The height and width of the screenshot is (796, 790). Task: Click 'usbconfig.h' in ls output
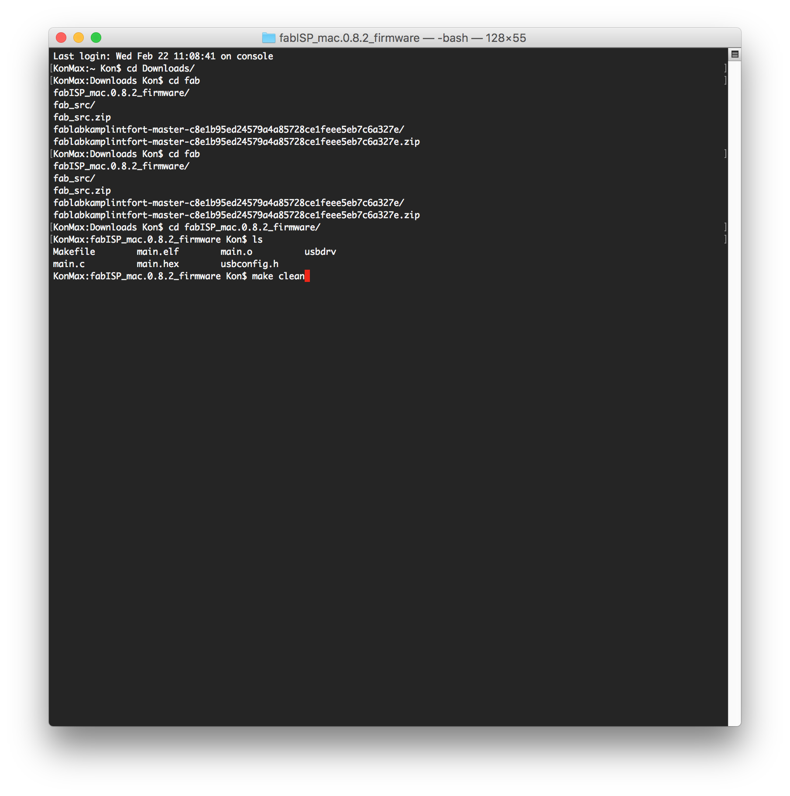[250, 264]
